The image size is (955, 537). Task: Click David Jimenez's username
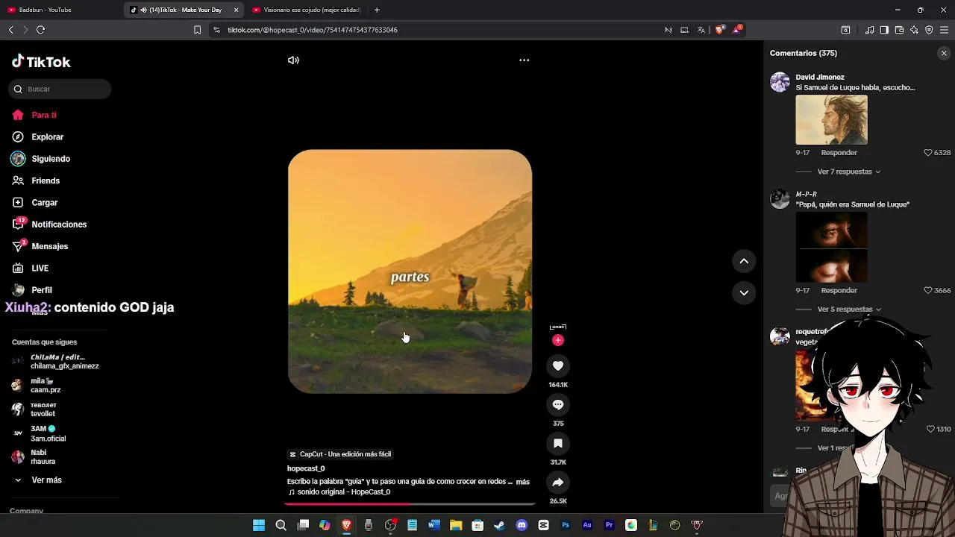[820, 77]
